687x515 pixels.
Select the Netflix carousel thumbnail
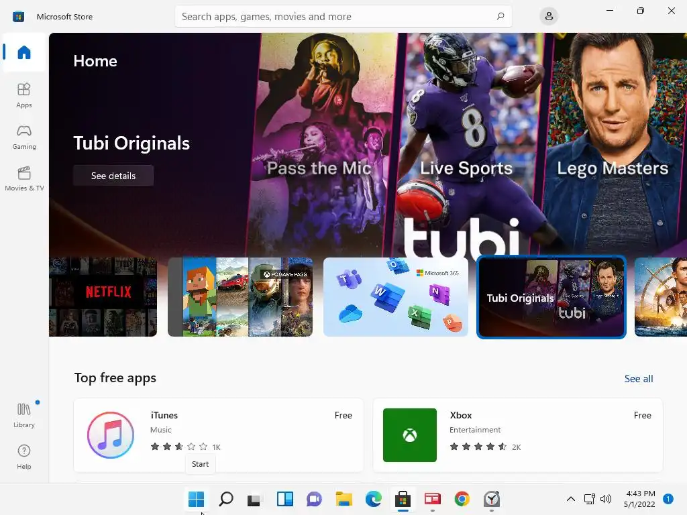coord(103,297)
